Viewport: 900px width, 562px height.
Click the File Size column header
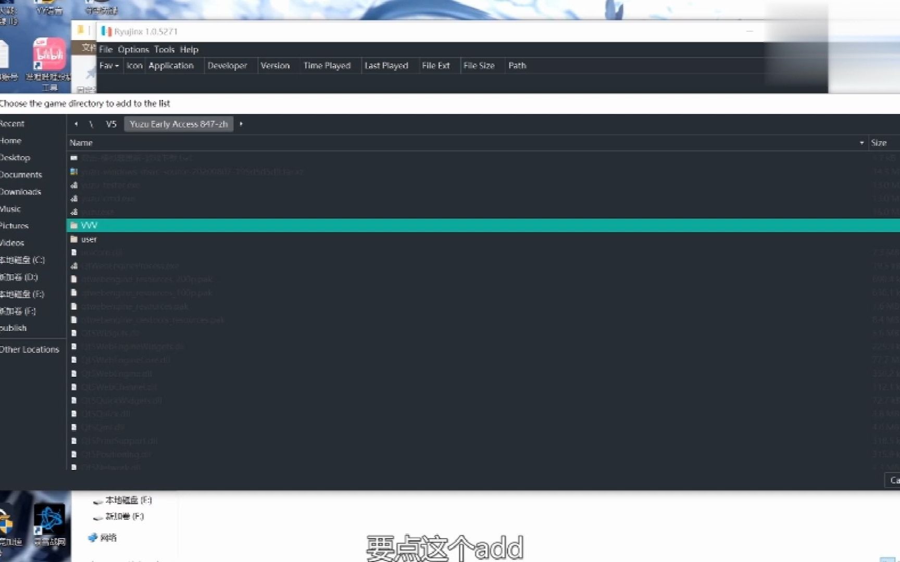click(479, 66)
